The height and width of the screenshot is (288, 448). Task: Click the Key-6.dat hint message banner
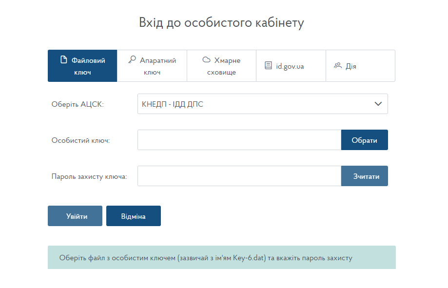221,257
